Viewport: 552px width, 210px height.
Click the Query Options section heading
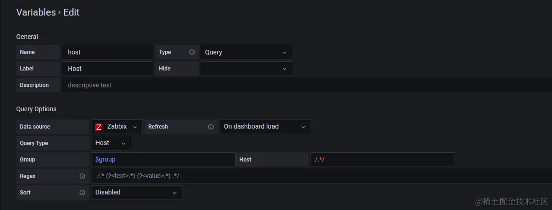coord(37,109)
